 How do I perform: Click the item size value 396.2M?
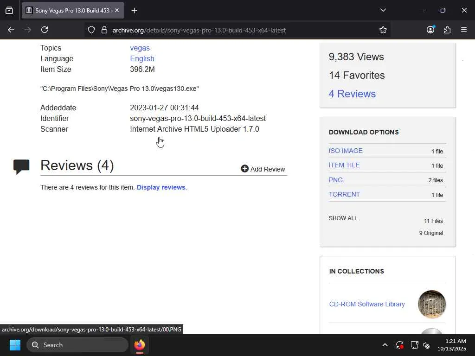coord(142,70)
